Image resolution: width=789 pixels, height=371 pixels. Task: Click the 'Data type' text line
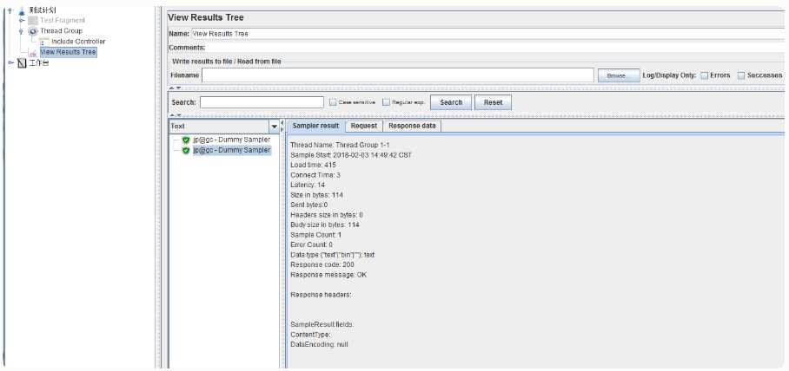332,255
